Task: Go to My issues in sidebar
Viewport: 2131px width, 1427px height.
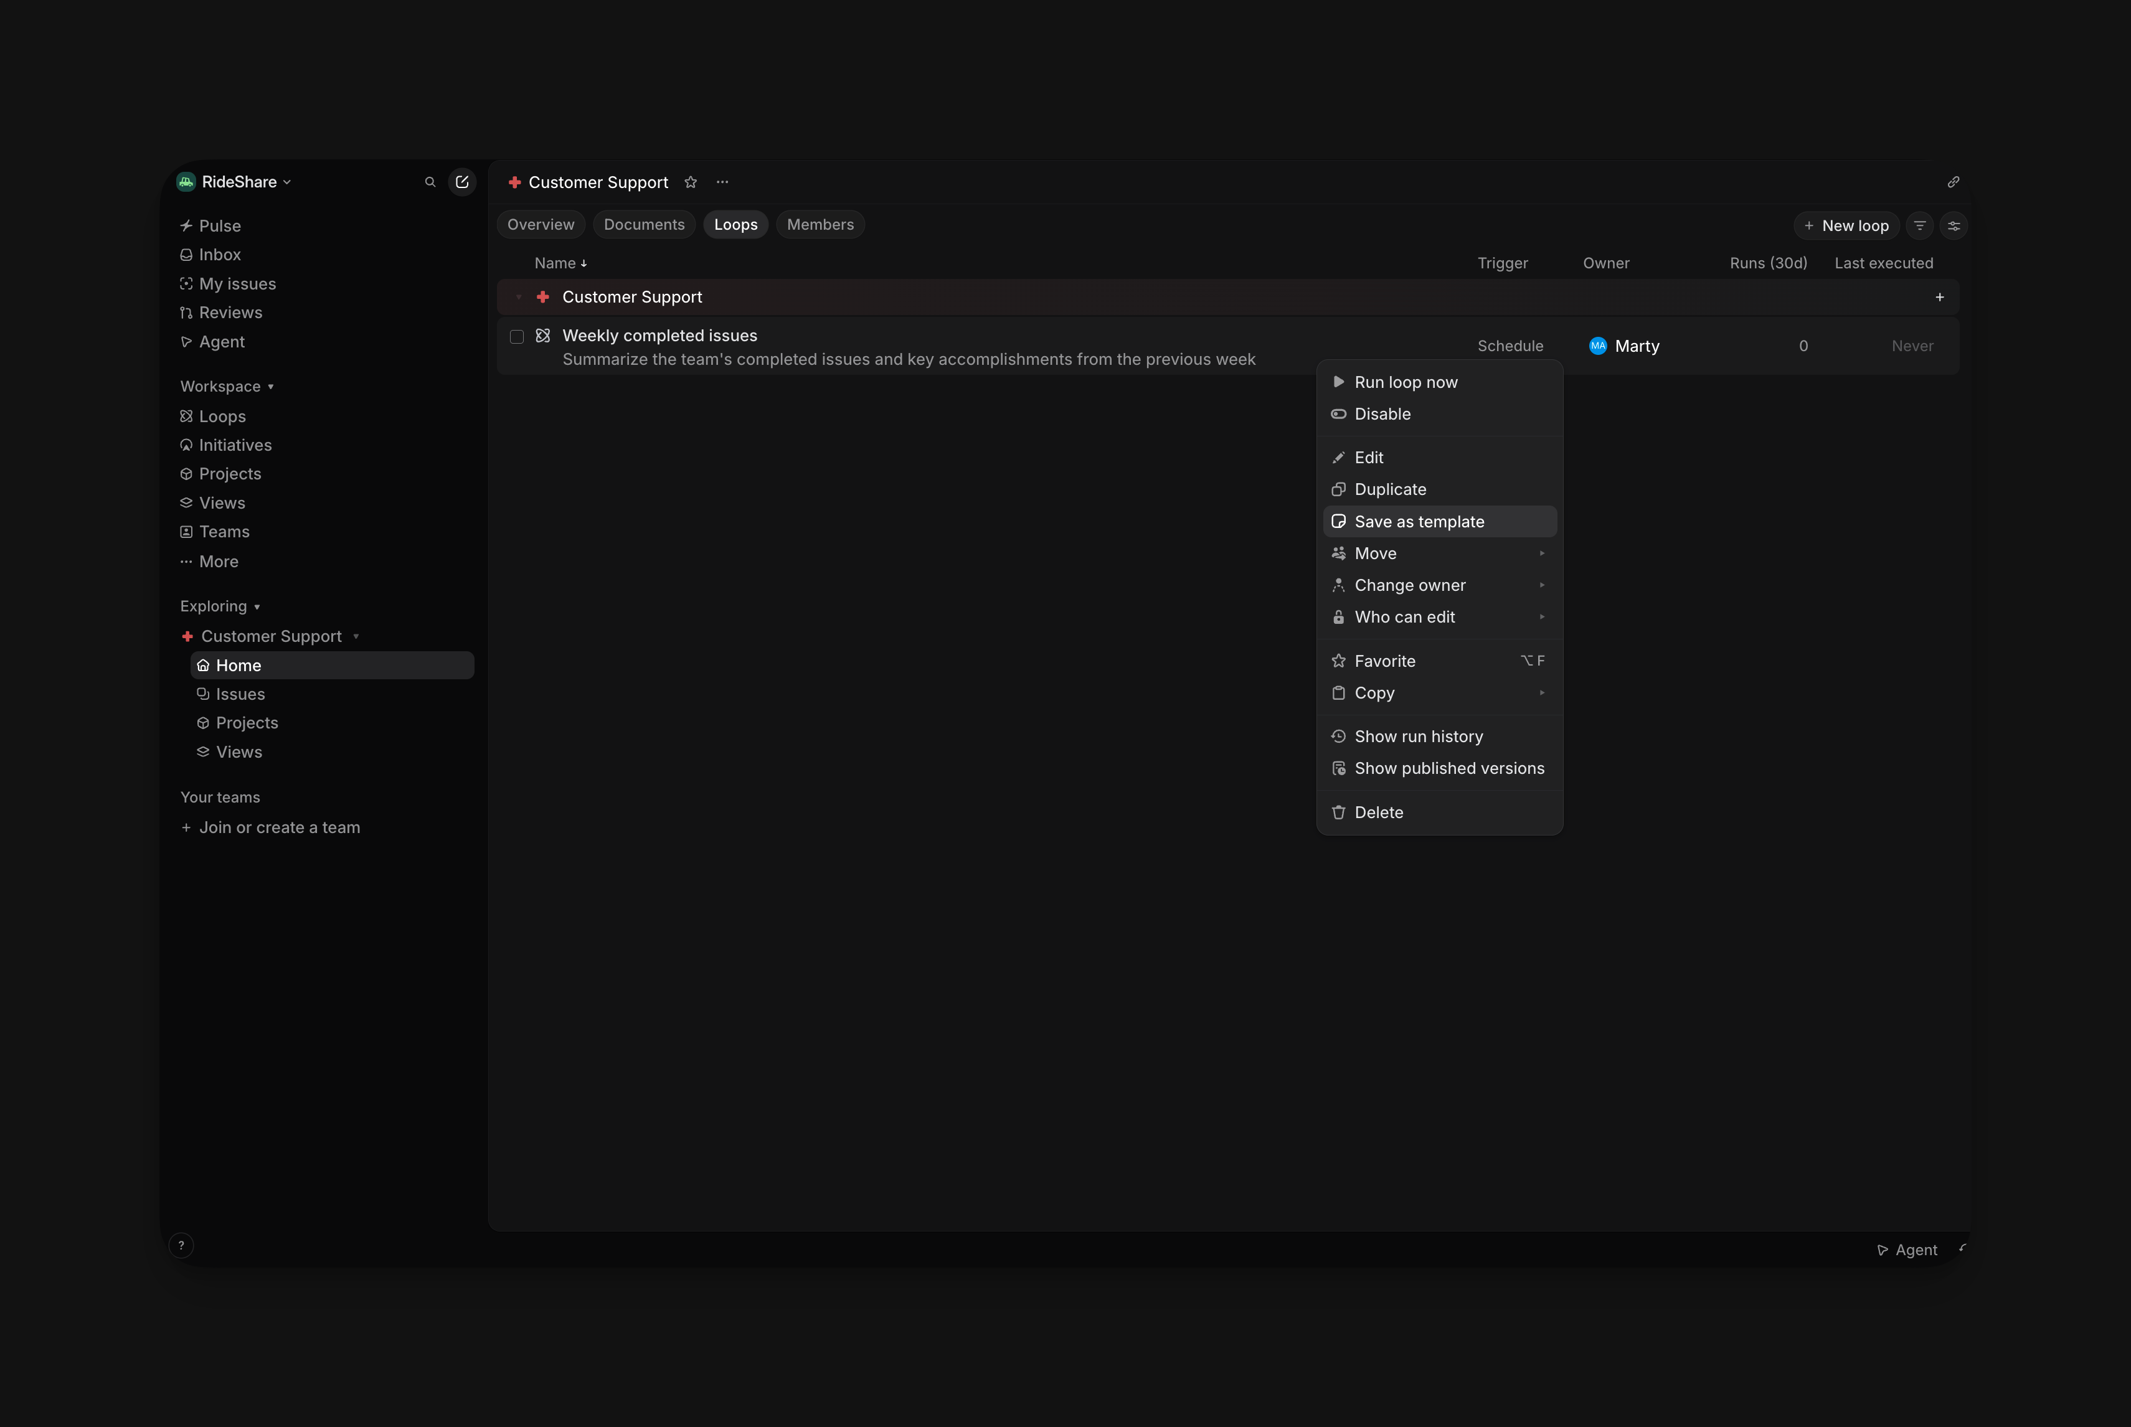Action: pos(229,284)
